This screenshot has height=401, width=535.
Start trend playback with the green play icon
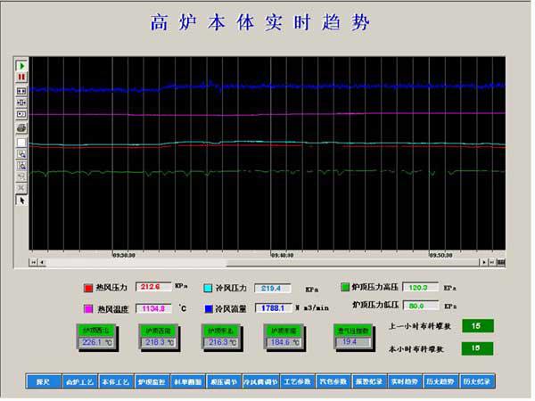(21, 66)
